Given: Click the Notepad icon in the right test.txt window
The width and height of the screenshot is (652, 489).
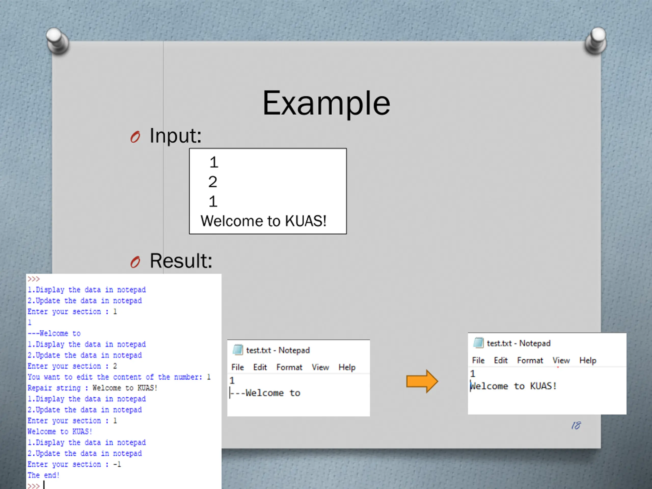Looking at the screenshot, I should coord(478,343).
